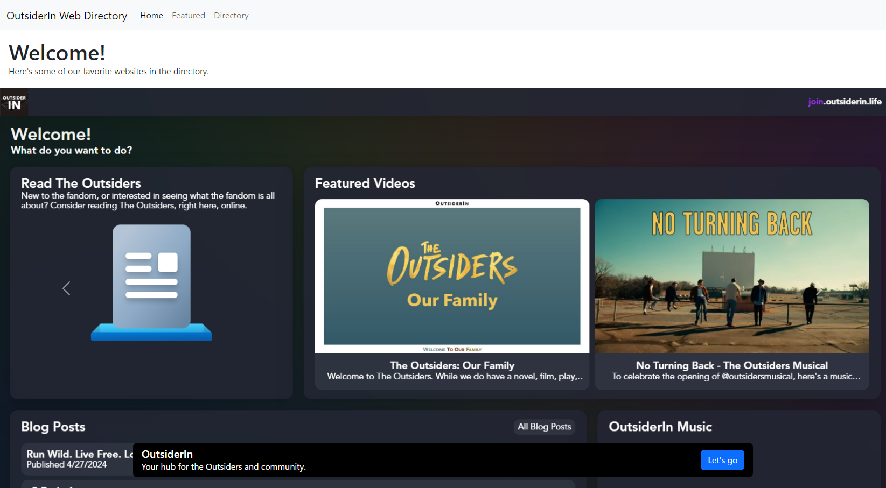The height and width of the screenshot is (488, 886).
Task: Click the left carousel arrow
Action: tap(66, 288)
